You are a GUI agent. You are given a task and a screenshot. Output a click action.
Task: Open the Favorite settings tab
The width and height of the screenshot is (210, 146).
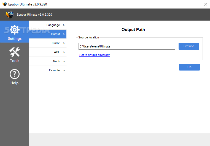[x=48, y=71]
